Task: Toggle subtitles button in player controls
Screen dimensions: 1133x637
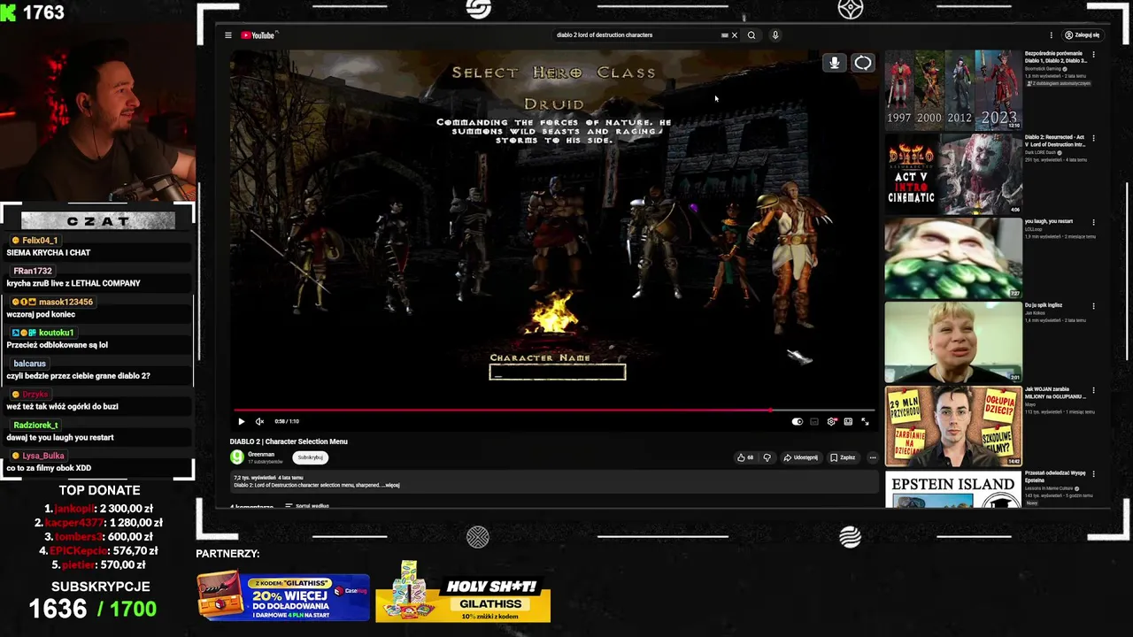Action: coord(814,422)
